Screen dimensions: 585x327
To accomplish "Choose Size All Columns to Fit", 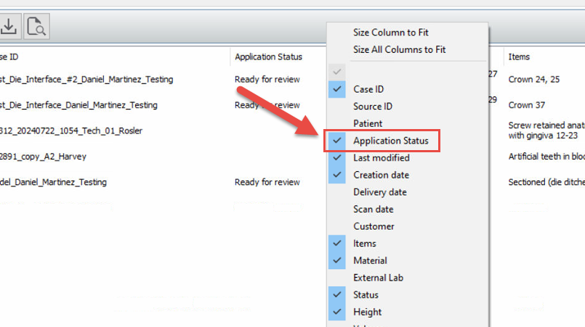I will 399,49.
